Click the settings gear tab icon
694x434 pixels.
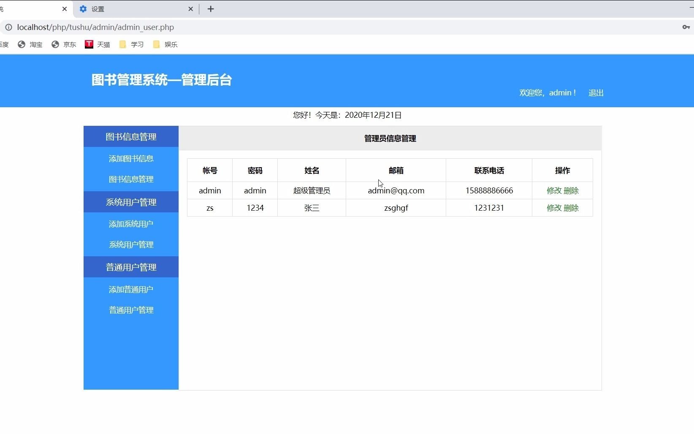(83, 9)
